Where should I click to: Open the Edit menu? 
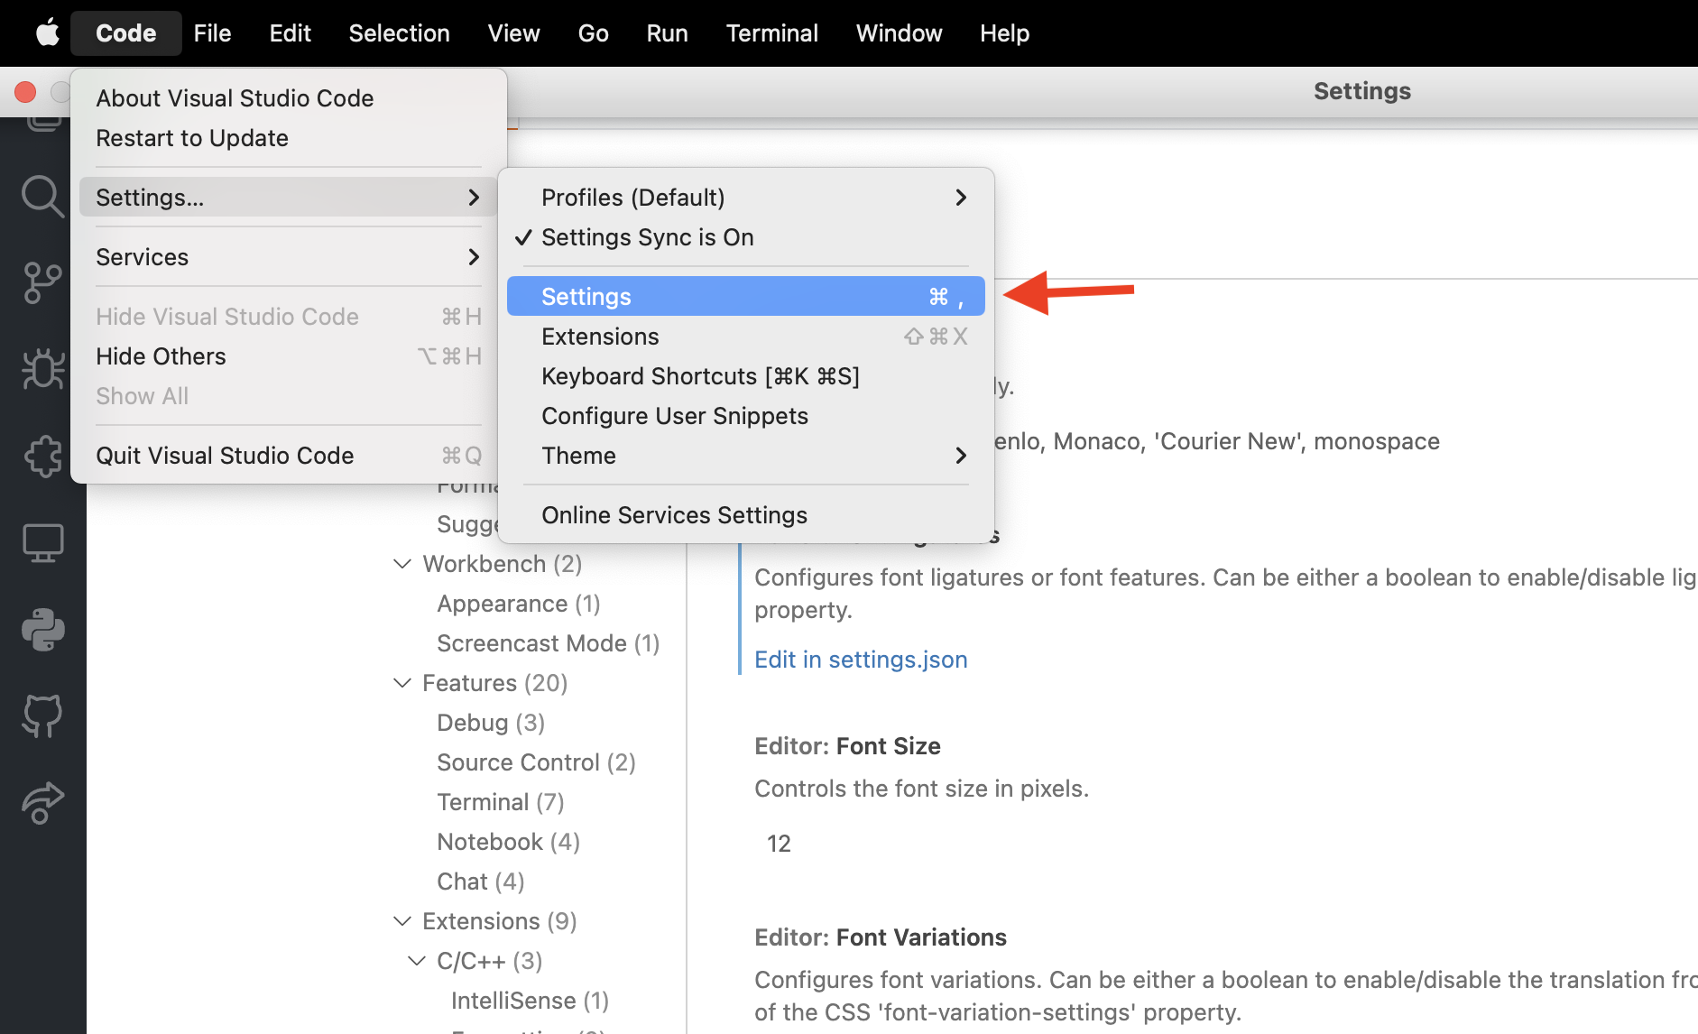click(x=290, y=33)
